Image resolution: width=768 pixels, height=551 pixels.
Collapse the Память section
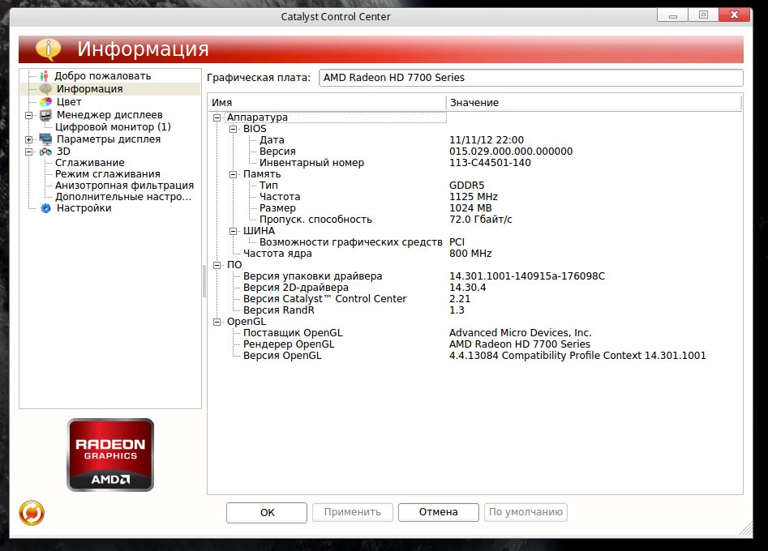pyautogui.click(x=233, y=174)
